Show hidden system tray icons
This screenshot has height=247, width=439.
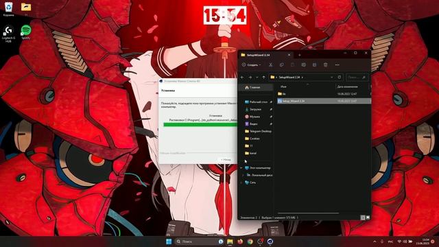[x=375, y=242]
